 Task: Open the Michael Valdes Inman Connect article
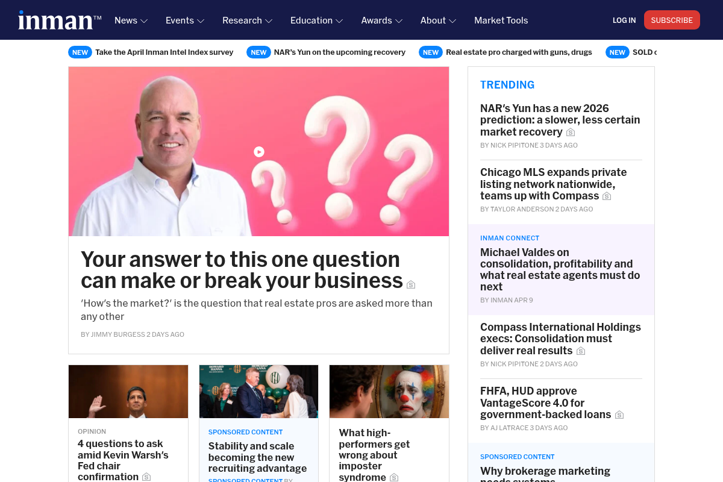tap(560, 269)
